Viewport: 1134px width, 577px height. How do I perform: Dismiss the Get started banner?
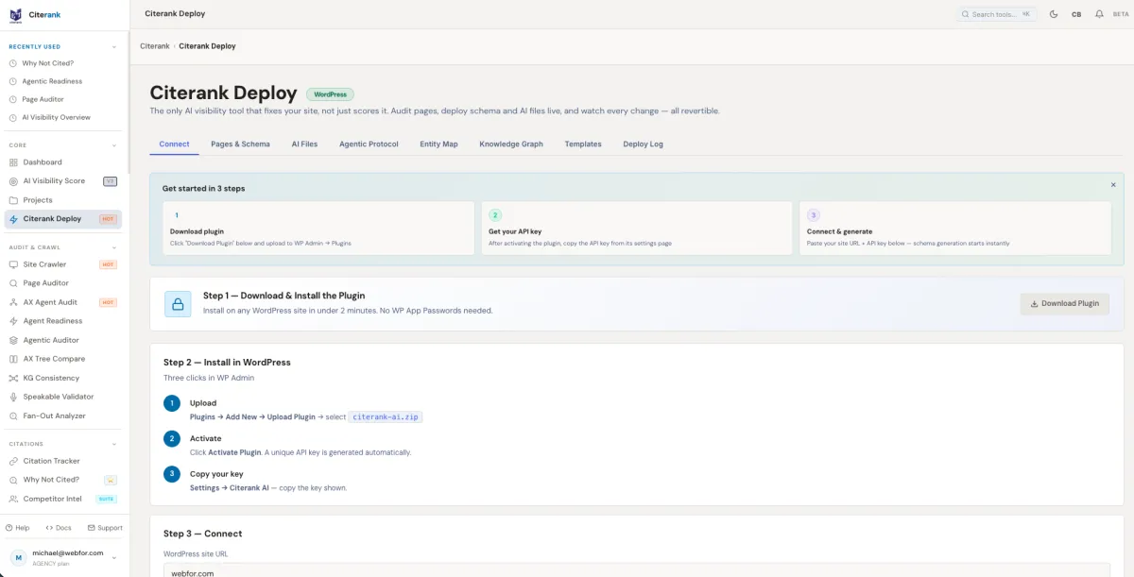pos(1113,185)
